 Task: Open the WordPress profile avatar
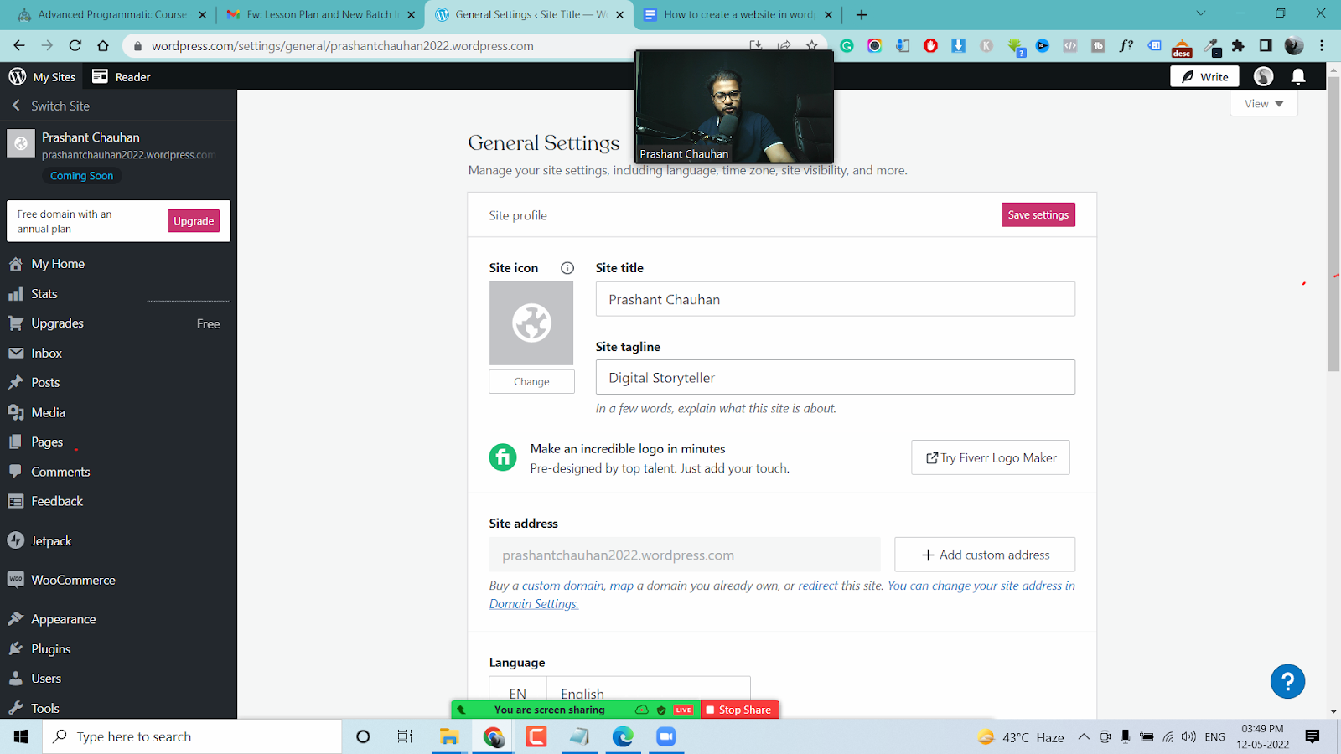tap(1263, 77)
